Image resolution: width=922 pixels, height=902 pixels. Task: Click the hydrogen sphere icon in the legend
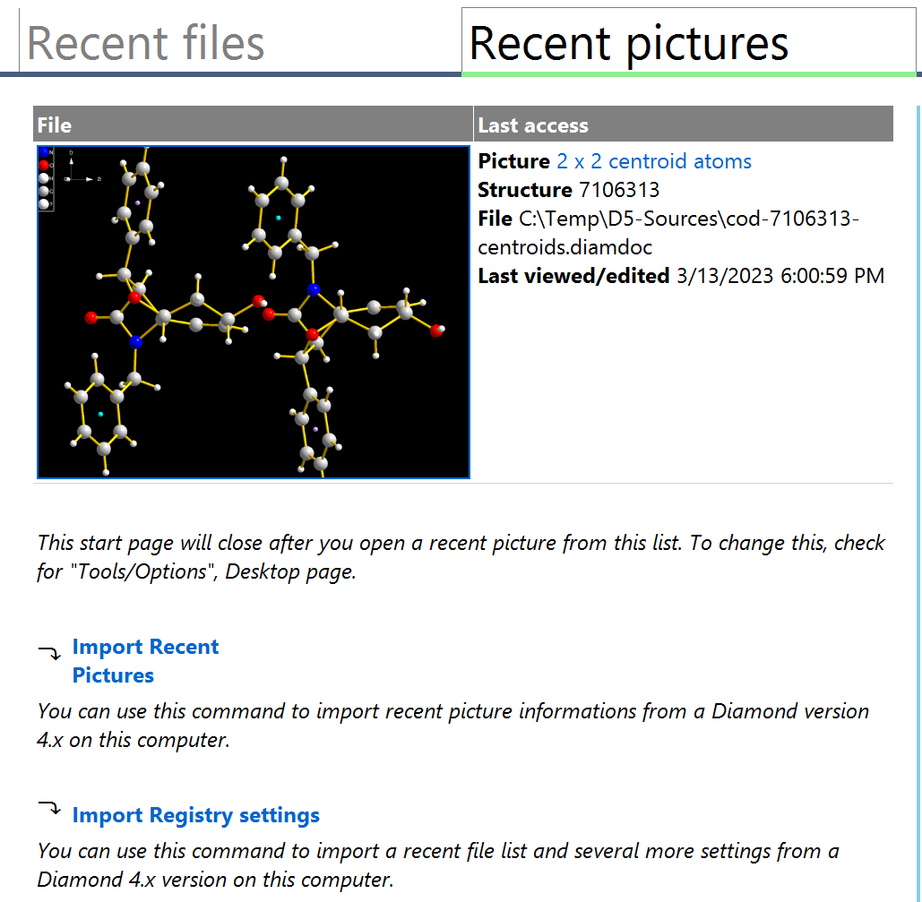pyautogui.click(x=43, y=178)
